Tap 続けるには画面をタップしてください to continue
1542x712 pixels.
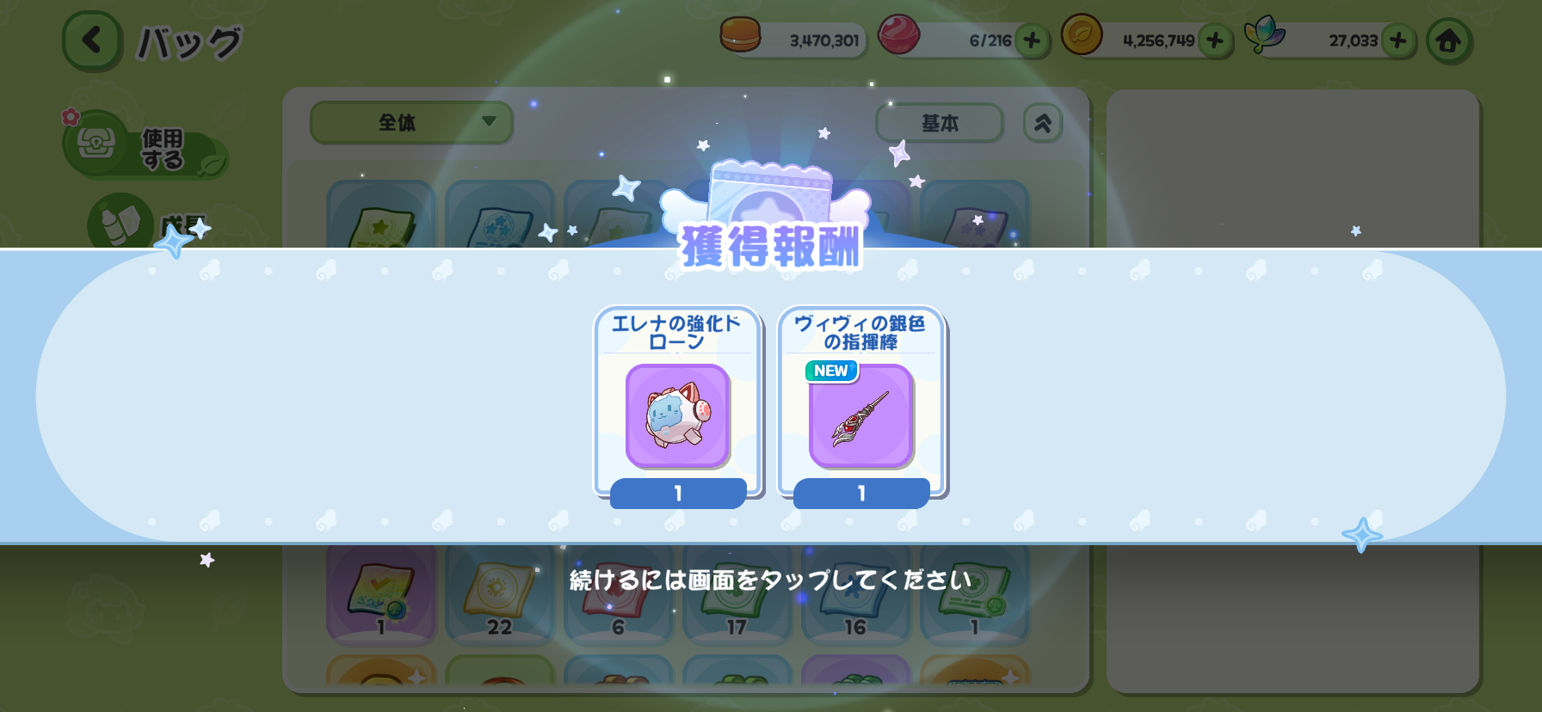[x=770, y=580]
